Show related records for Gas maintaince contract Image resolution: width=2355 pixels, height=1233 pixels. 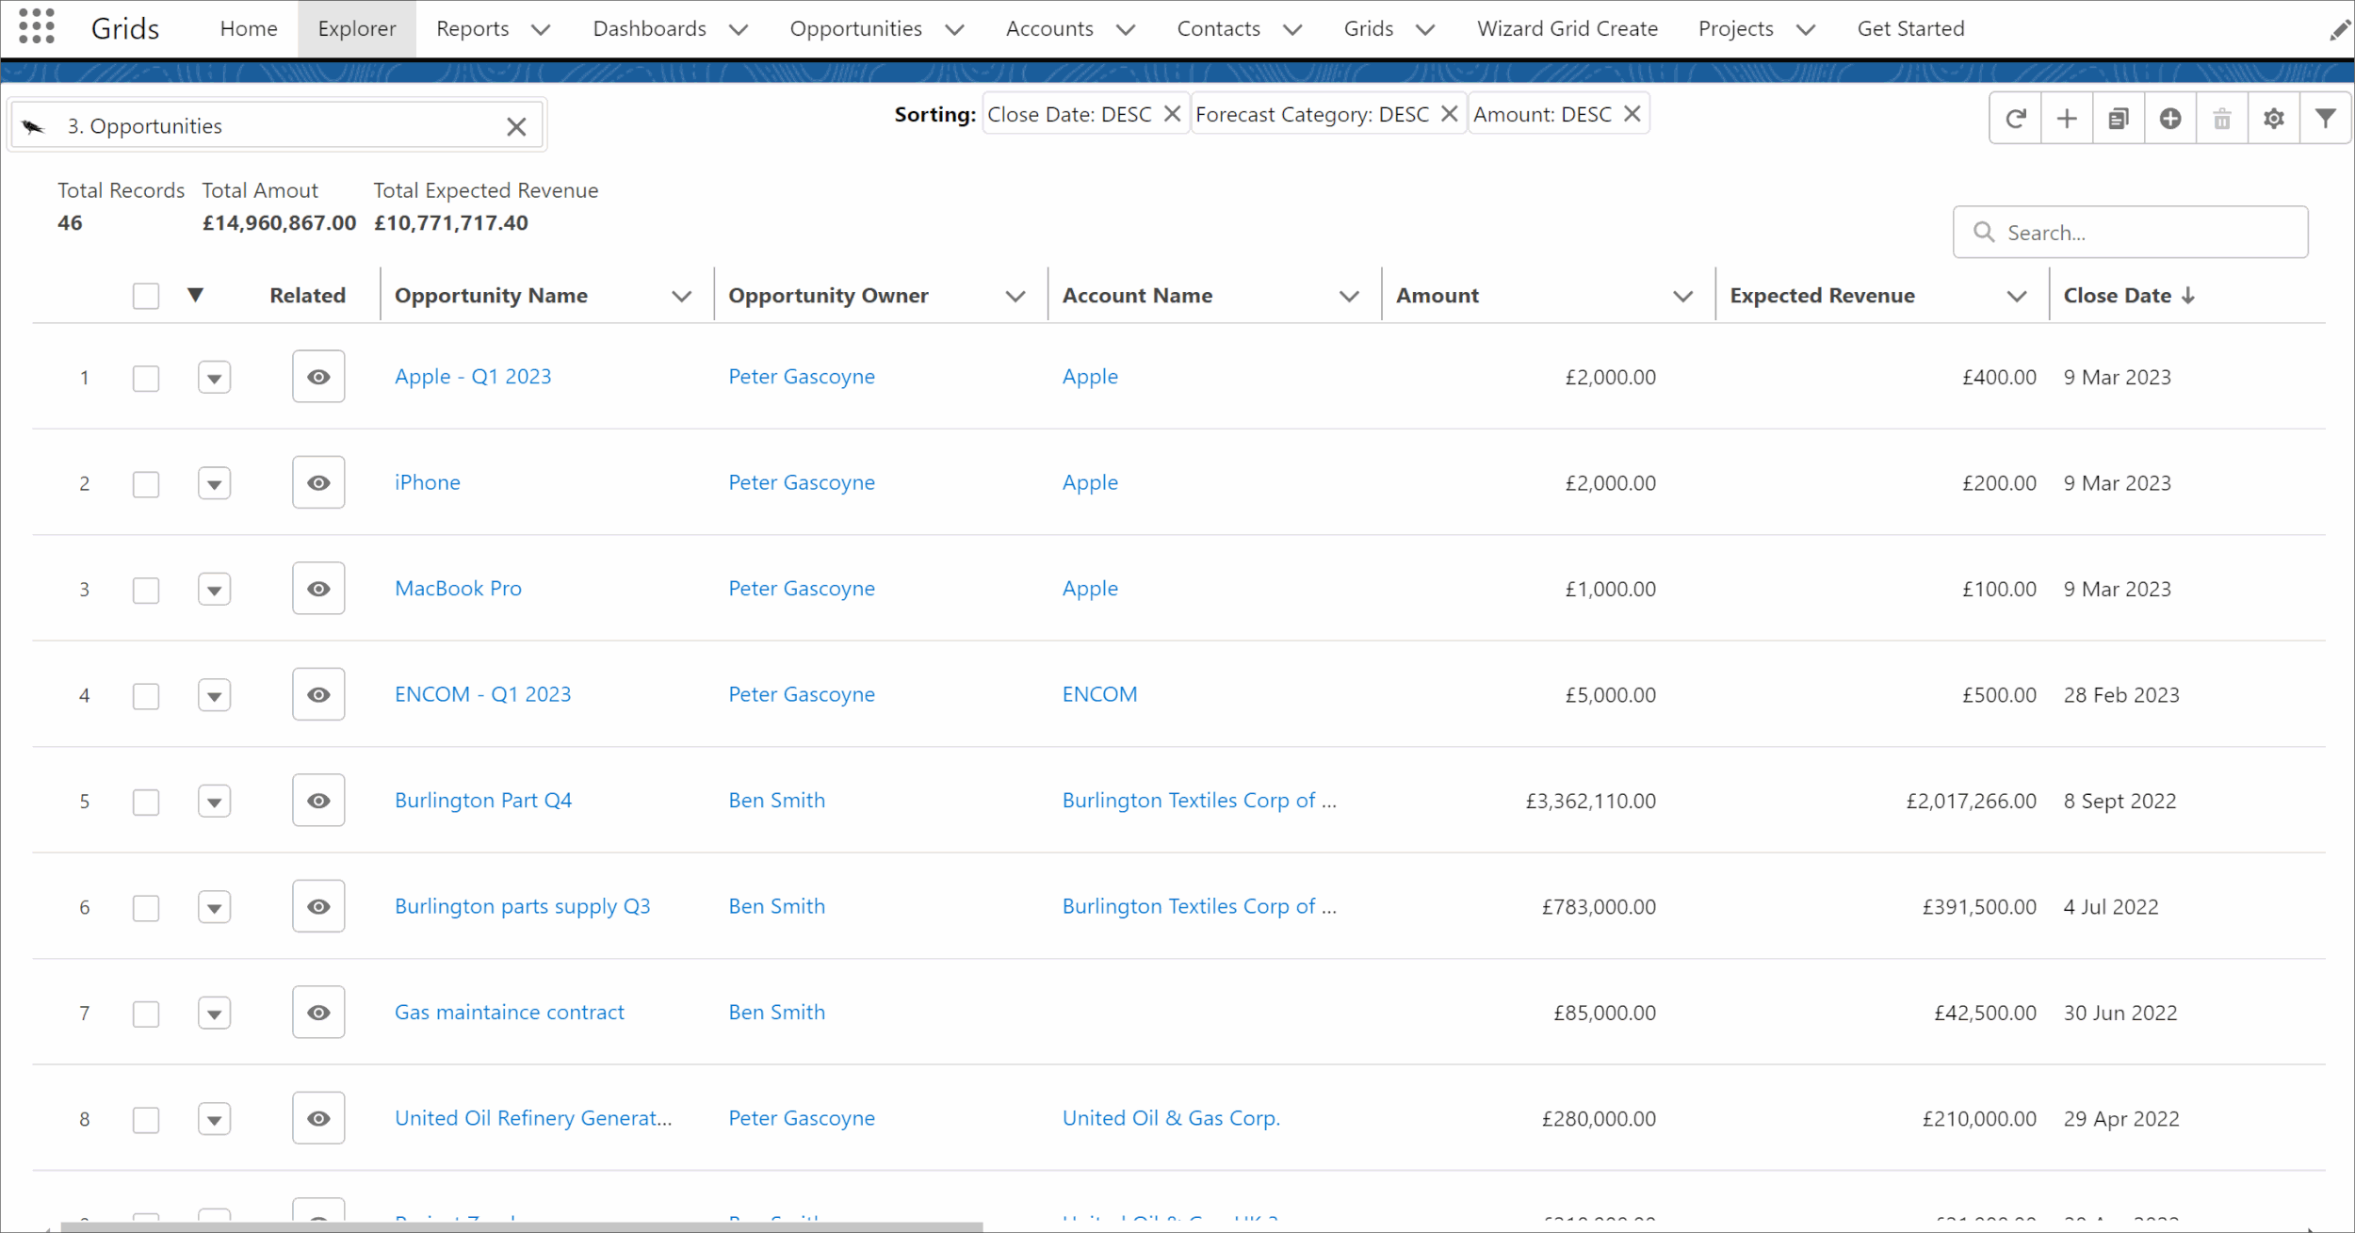pos(318,1013)
